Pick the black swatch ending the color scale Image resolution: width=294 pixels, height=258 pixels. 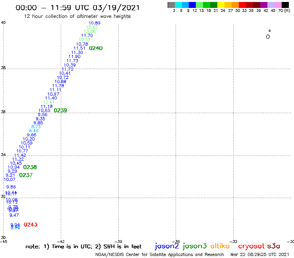[285, 5]
